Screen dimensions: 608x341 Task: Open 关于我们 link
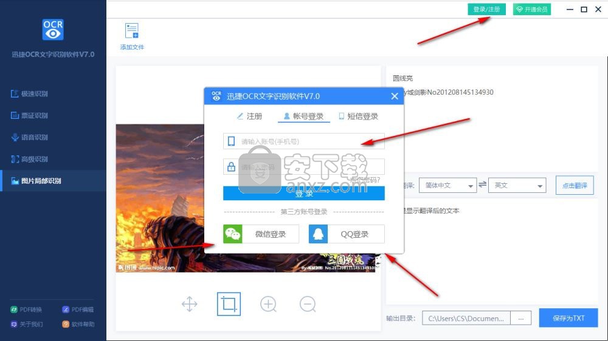click(x=26, y=324)
